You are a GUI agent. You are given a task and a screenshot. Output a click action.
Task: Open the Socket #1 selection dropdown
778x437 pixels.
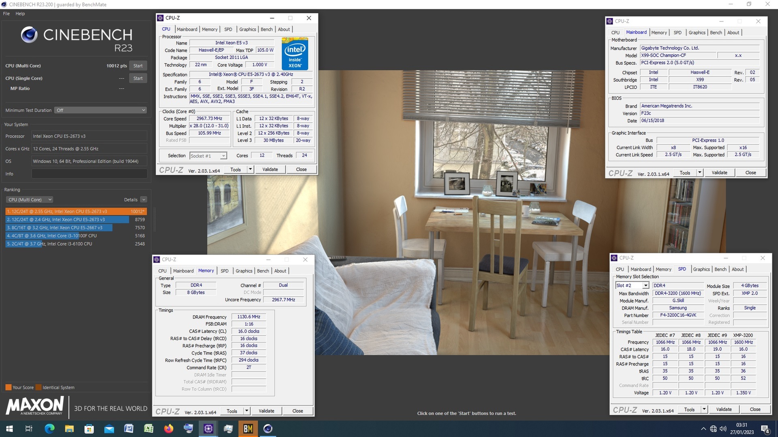pos(208,156)
